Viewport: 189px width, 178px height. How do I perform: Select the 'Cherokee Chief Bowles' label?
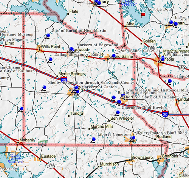(x=144, y=108)
